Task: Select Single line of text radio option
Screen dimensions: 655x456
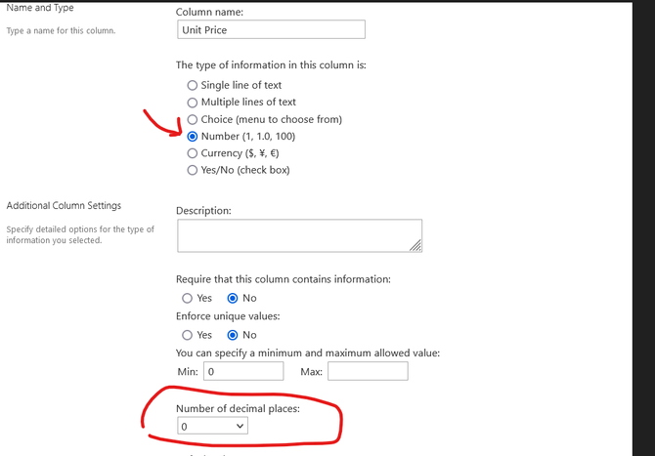Action: 193,86
